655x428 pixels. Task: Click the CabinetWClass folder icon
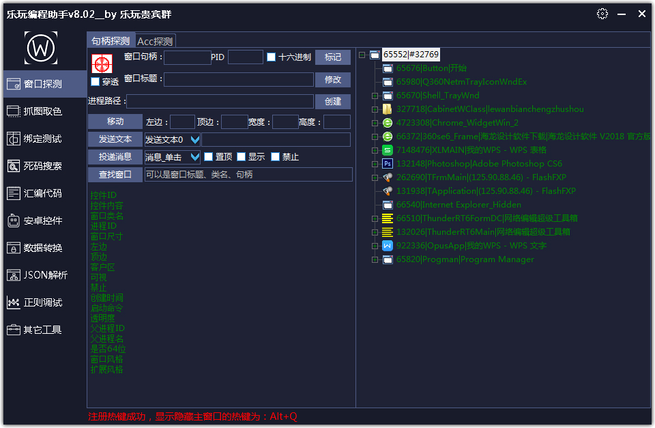[x=388, y=109]
